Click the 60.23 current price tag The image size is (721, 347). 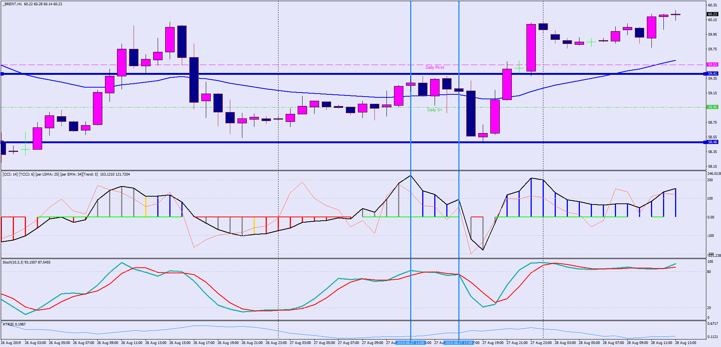(712, 14)
